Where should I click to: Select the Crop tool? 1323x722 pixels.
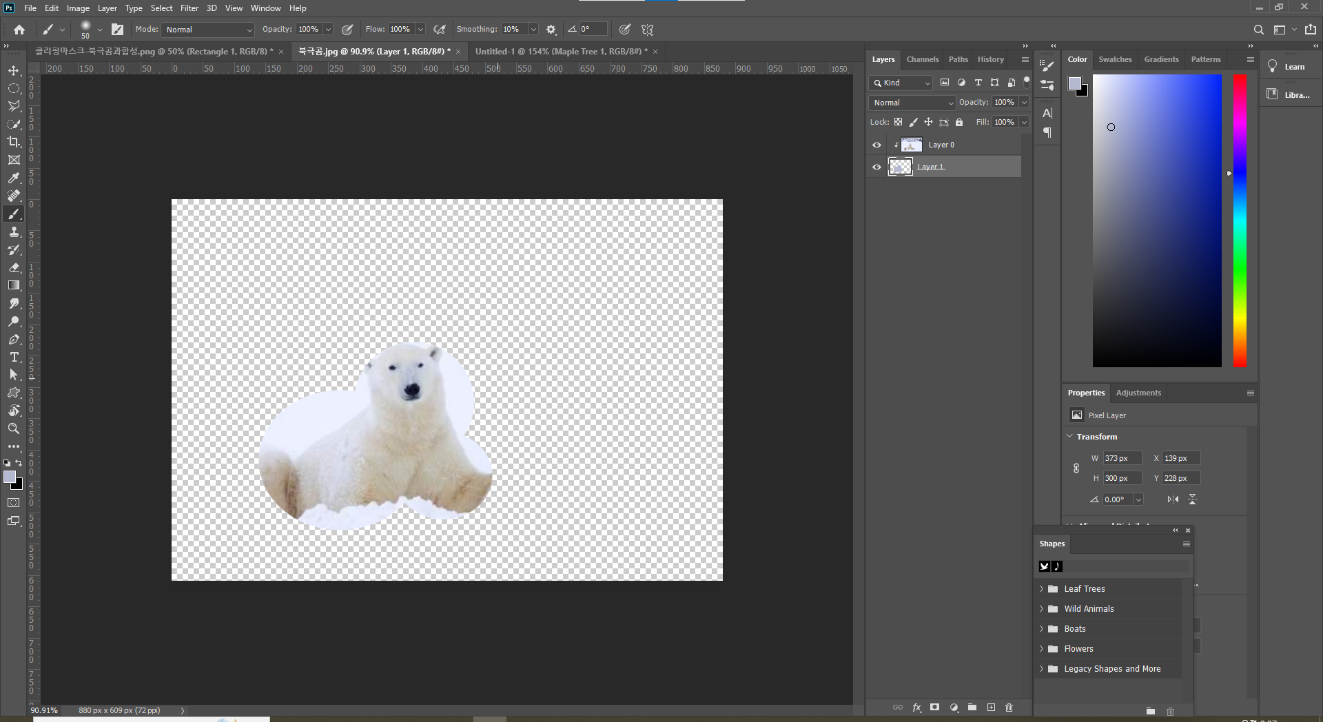click(x=14, y=142)
